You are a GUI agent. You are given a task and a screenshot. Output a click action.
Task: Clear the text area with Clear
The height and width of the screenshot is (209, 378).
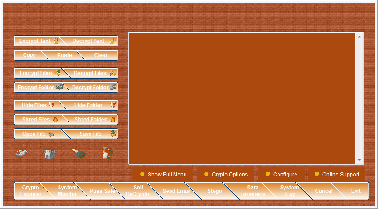click(101, 55)
